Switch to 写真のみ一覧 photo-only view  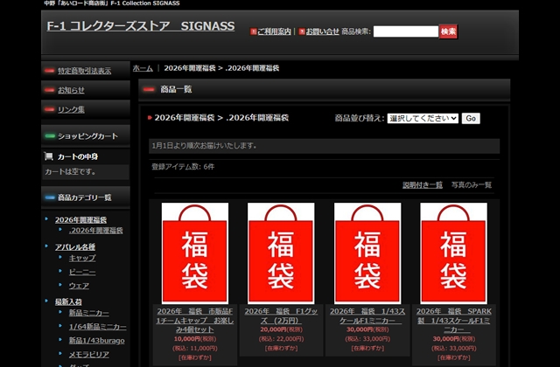coord(471,185)
